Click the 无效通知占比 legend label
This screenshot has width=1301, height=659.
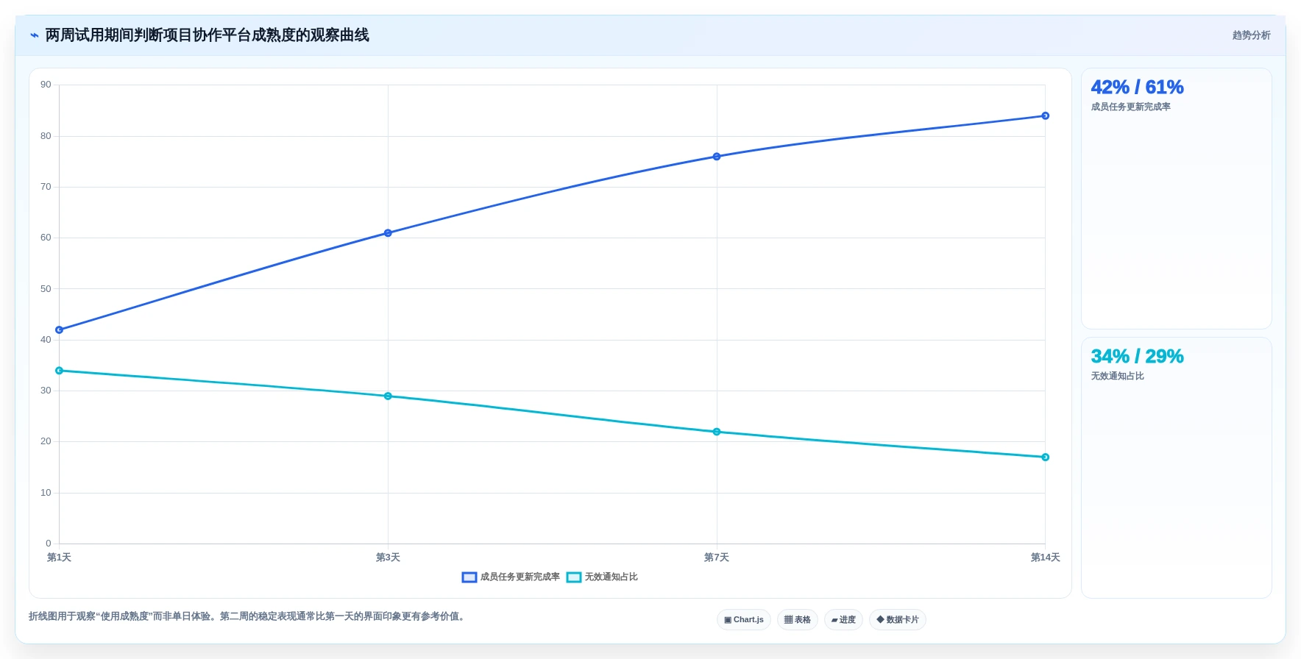[x=611, y=577]
